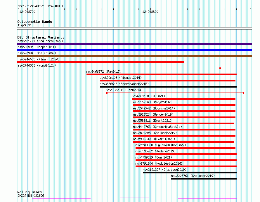Viewport: 260px width, 202px height.
Task: Click the 124948800 ruler tick mark
Action: pyautogui.click(x=150, y=9)
